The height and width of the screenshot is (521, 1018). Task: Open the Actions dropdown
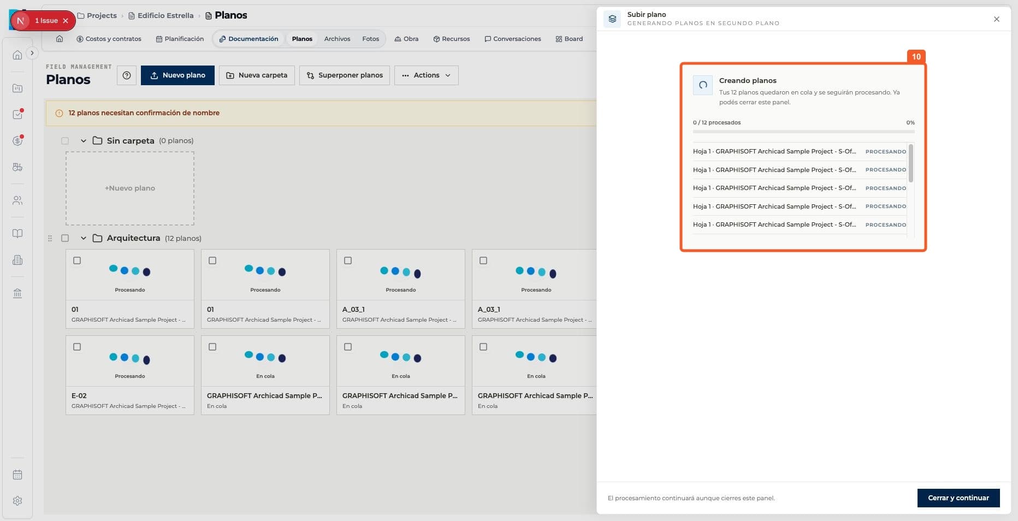coord(427,75)
